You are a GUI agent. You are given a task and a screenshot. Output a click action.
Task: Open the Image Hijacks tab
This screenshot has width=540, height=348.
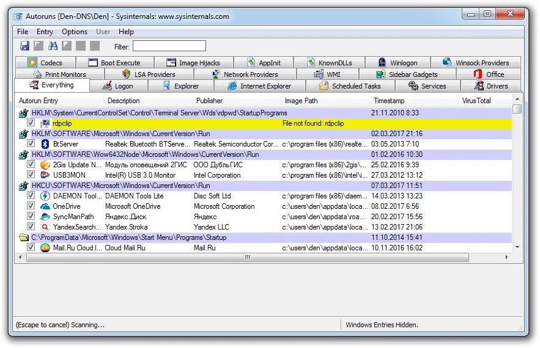[193, 63]
